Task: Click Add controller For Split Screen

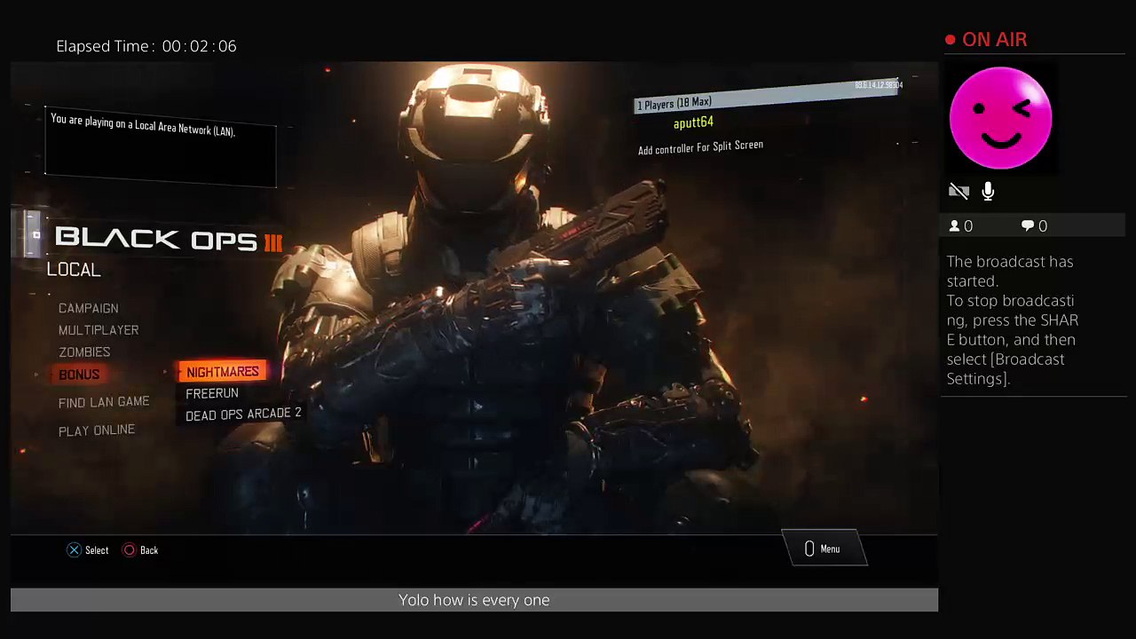Action: (700, 147)
